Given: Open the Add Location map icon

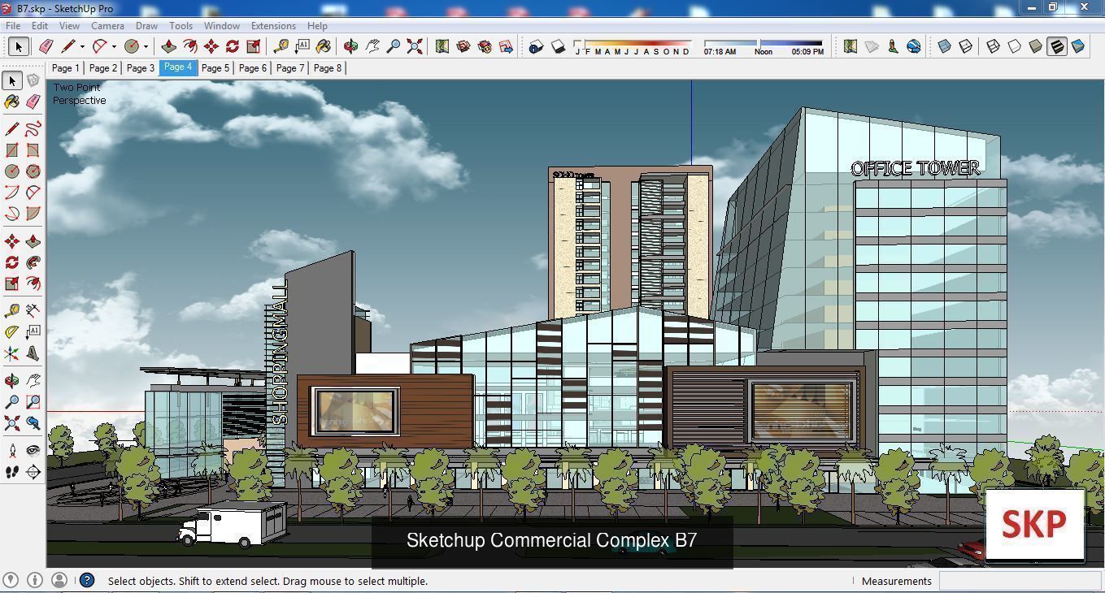Looking at the screenshot, I should tap(442, 46).
